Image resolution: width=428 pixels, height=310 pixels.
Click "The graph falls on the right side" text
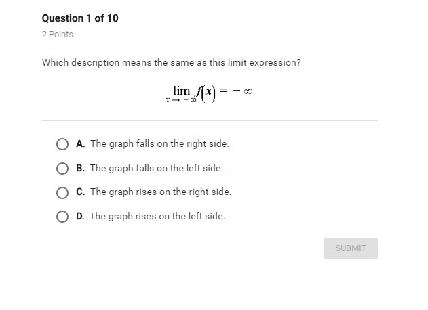159,144
